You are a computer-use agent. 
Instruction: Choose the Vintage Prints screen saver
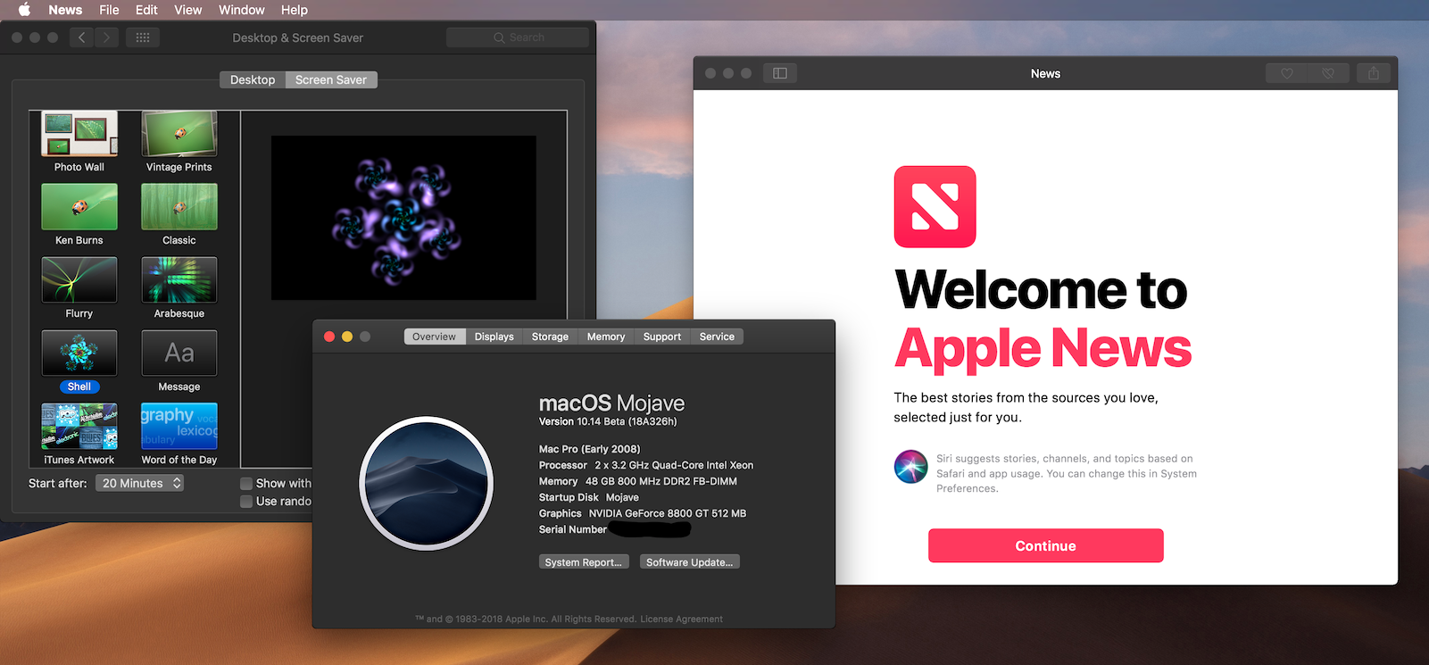(179, 142)
